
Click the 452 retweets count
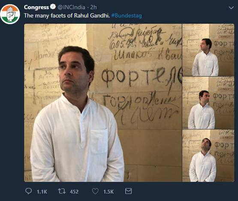74,192
